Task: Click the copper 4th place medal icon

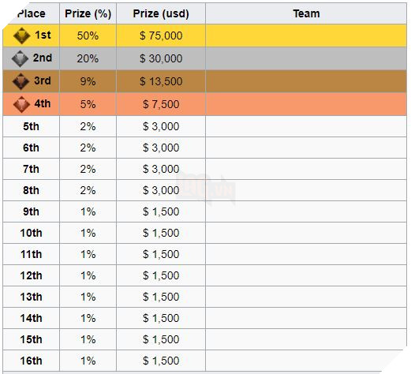Action: tap(21, 104)
